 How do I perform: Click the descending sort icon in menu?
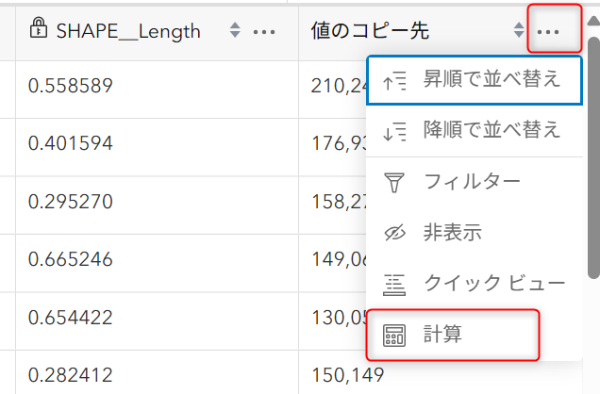click(x=394, y=131)
